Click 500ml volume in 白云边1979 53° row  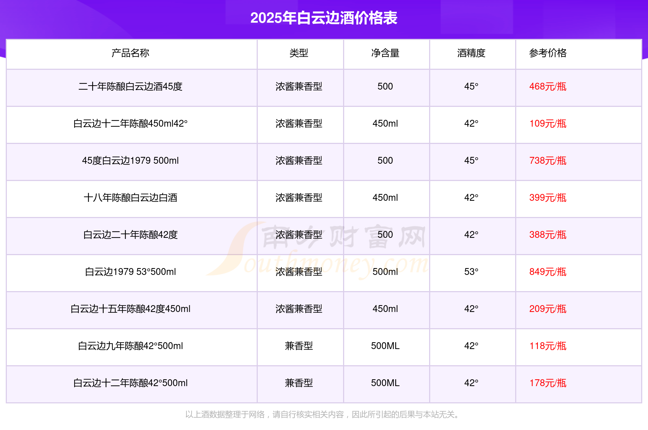click(x=385, y=272)
